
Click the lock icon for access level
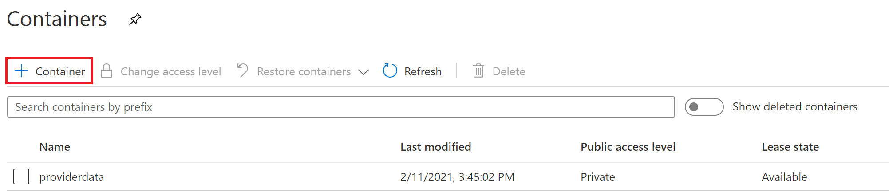pos(107,71)
